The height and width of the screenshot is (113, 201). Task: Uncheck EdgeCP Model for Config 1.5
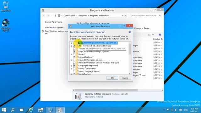(x=74, y=51)
